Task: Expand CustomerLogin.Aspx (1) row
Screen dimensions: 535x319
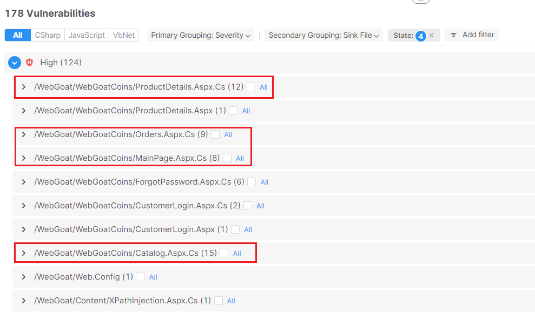Action: click(x=24, y=229)
